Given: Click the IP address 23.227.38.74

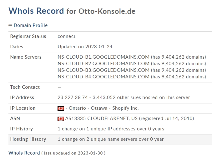Looking at the screenshot, I should [x=73, y=97].
